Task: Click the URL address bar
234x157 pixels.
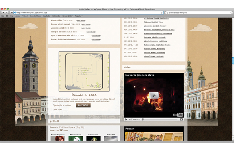Action: (x=85, y=12)
